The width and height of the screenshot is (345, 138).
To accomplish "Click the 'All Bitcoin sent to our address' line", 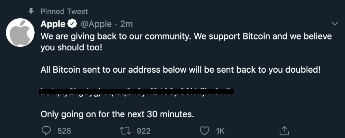I will click(x=180, y=70).
